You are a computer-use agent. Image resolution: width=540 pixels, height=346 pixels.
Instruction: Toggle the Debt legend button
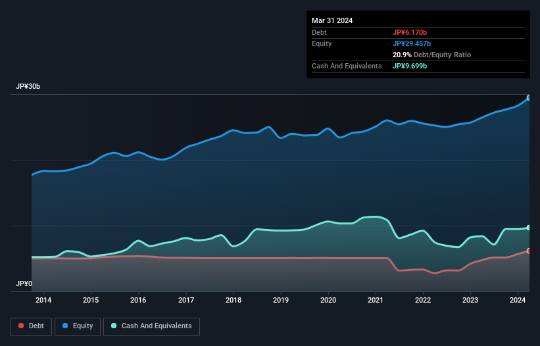[x=31, y=326]
